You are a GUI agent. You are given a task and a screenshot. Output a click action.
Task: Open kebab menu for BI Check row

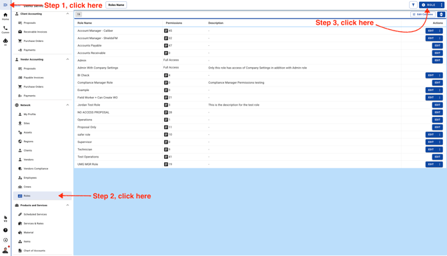pos(440,75)
